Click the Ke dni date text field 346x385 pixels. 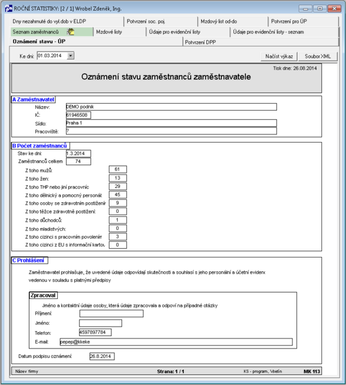tap(52, 56)
